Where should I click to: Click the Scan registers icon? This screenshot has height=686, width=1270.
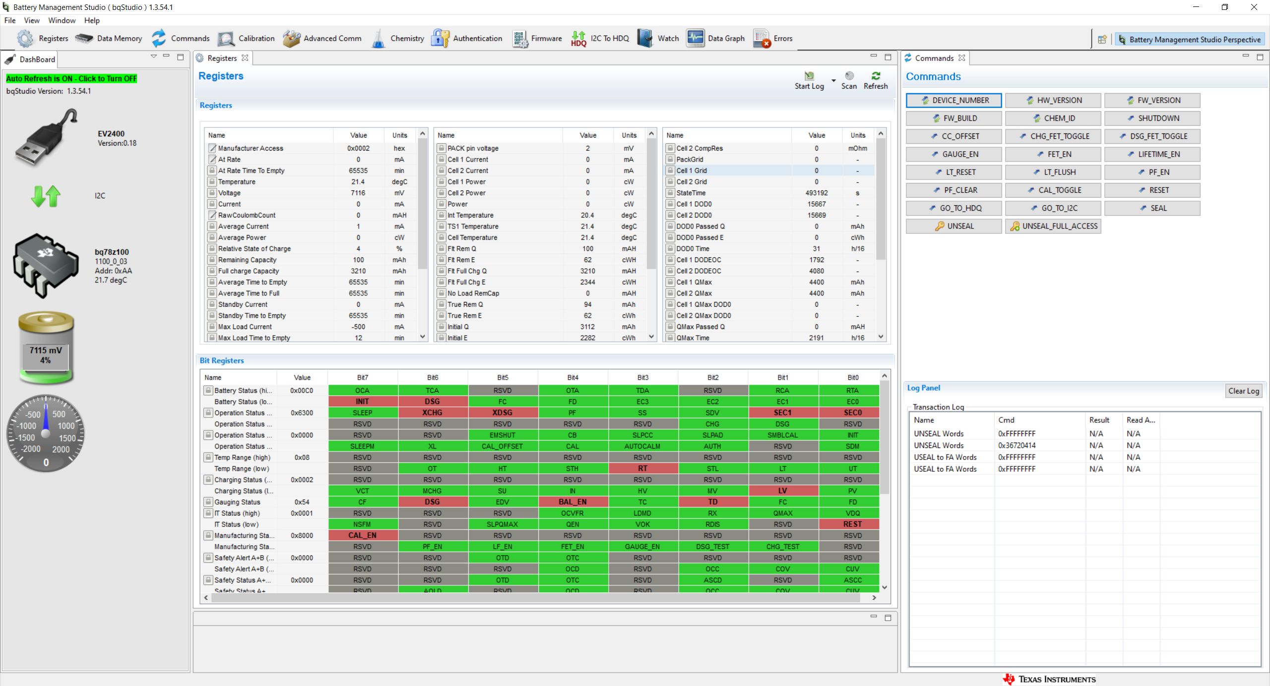coord(849,76)
